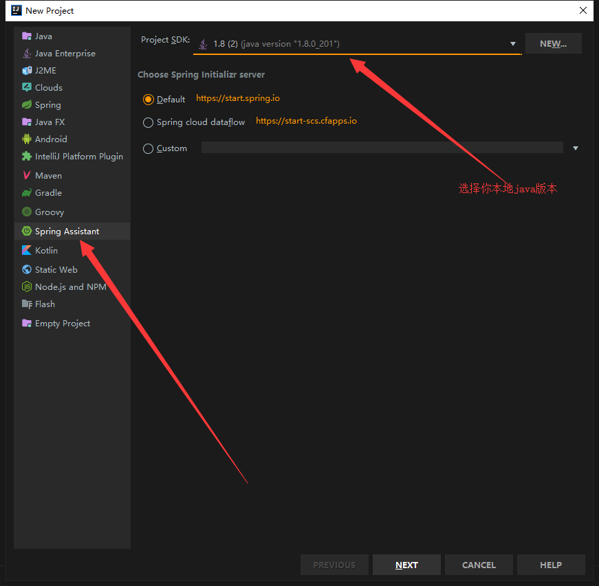Click the Spring leaf icon

tap(26, 104)
